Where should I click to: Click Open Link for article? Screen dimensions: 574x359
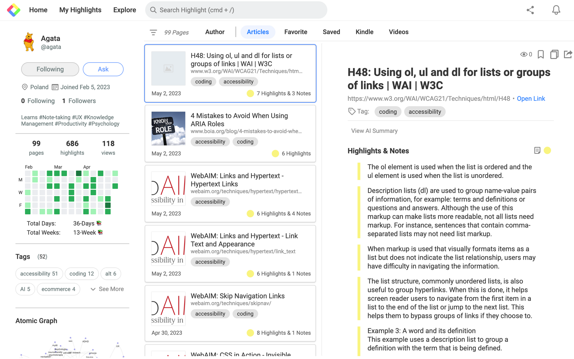(531, 99)
